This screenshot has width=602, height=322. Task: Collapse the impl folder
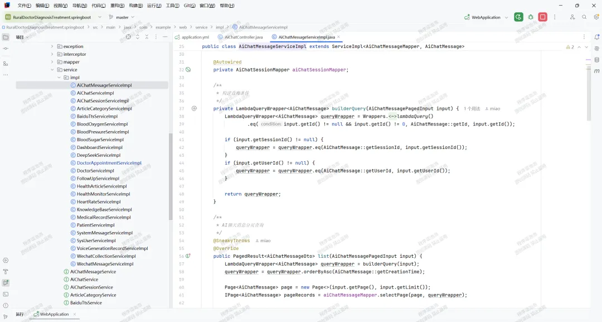click(59, 77)
